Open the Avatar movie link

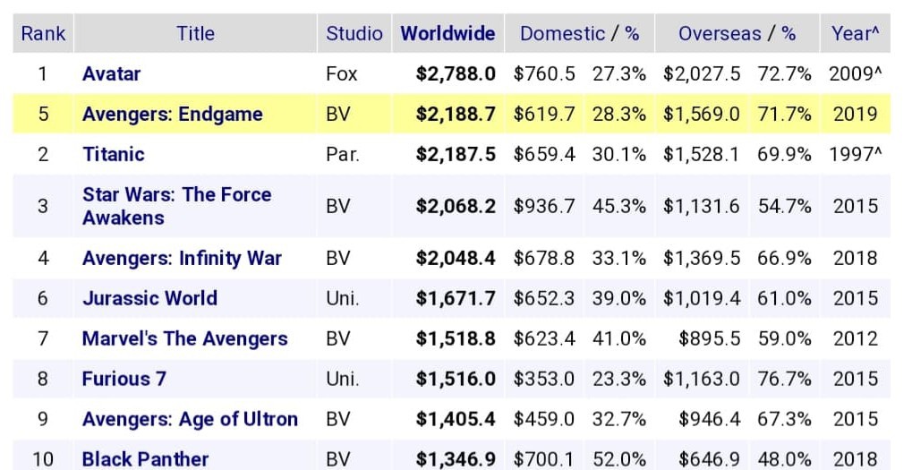[111, 73]
